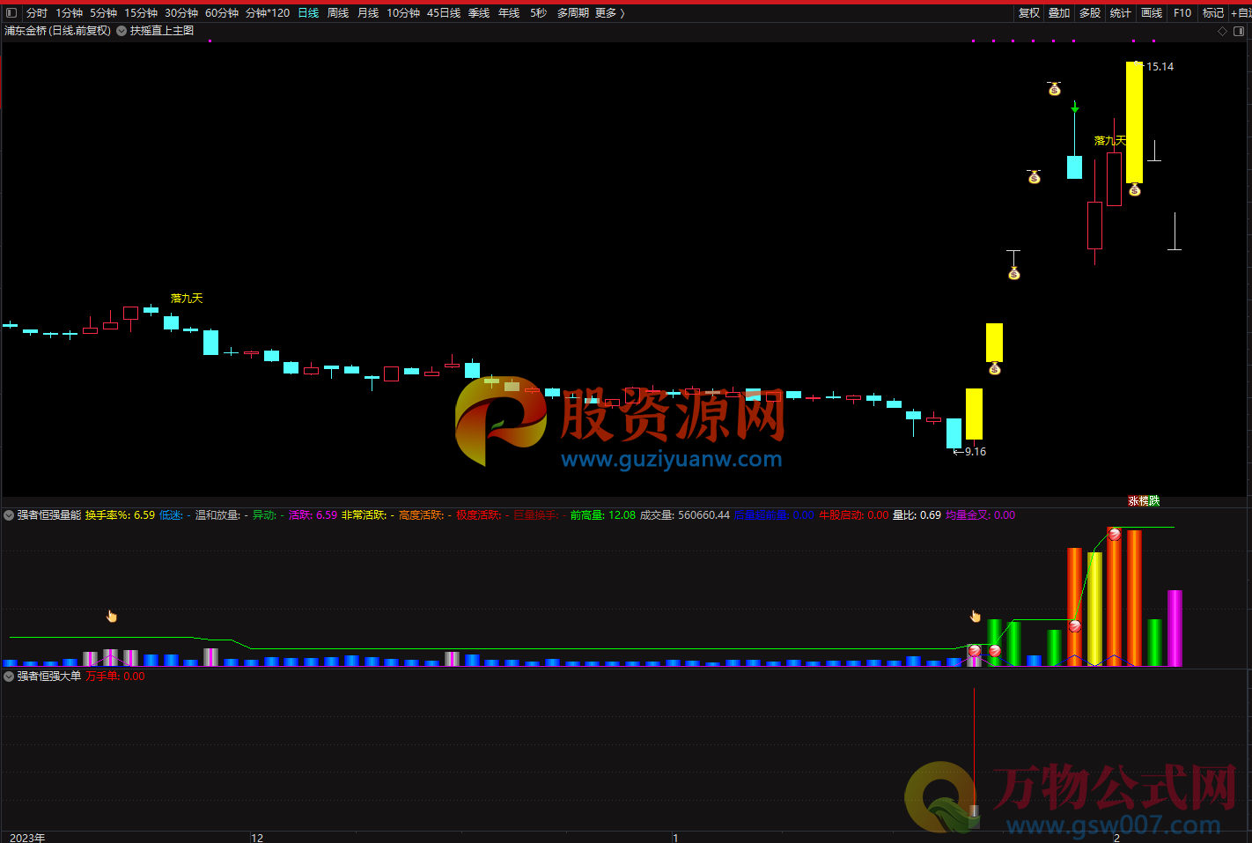Open 多周期 multi-period view

pos(572,13)
